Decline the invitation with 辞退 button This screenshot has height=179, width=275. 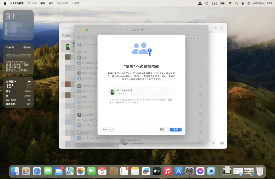[162, 129]
